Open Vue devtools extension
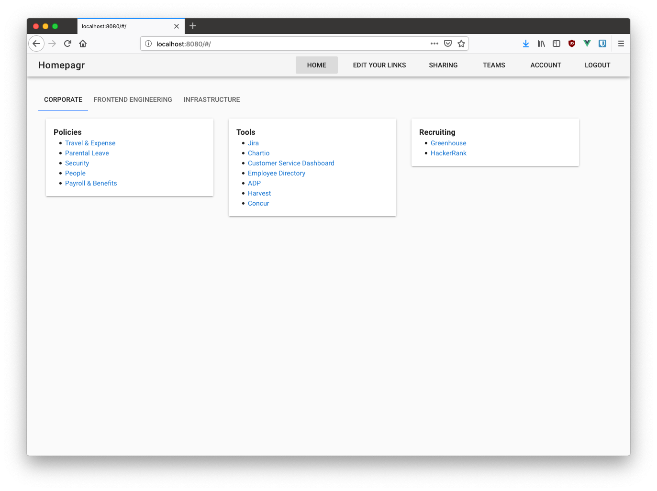The image size is (657, 491). [587, 44]
